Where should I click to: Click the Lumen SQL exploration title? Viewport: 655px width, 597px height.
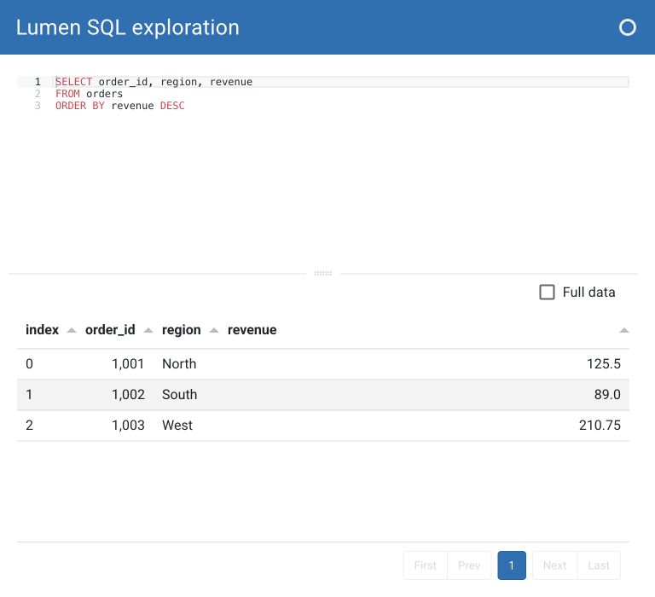click(x=127, y=27)
